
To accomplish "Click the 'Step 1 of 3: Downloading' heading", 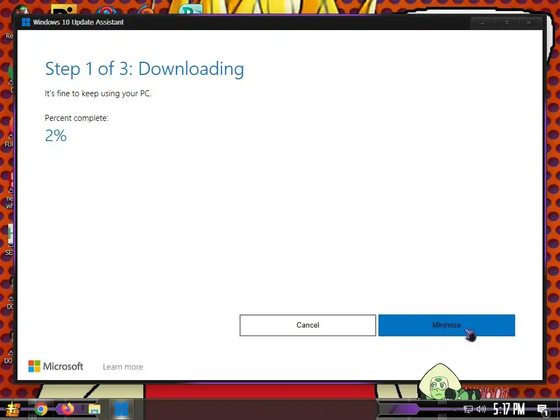I will [x=144, y=68].
